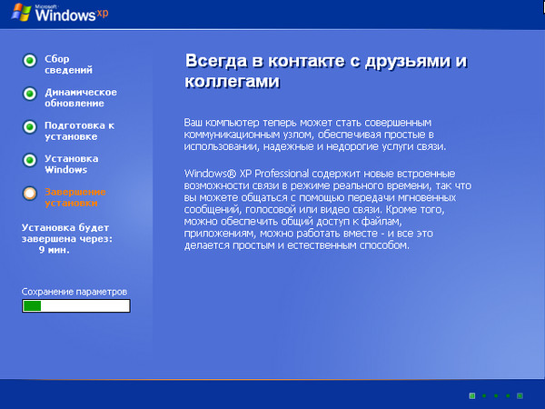This screenshot has height=409, width=545.
Task: Click the Windows xp wordmark in the header
Action: pyautogui.click(x=72, y=14)
